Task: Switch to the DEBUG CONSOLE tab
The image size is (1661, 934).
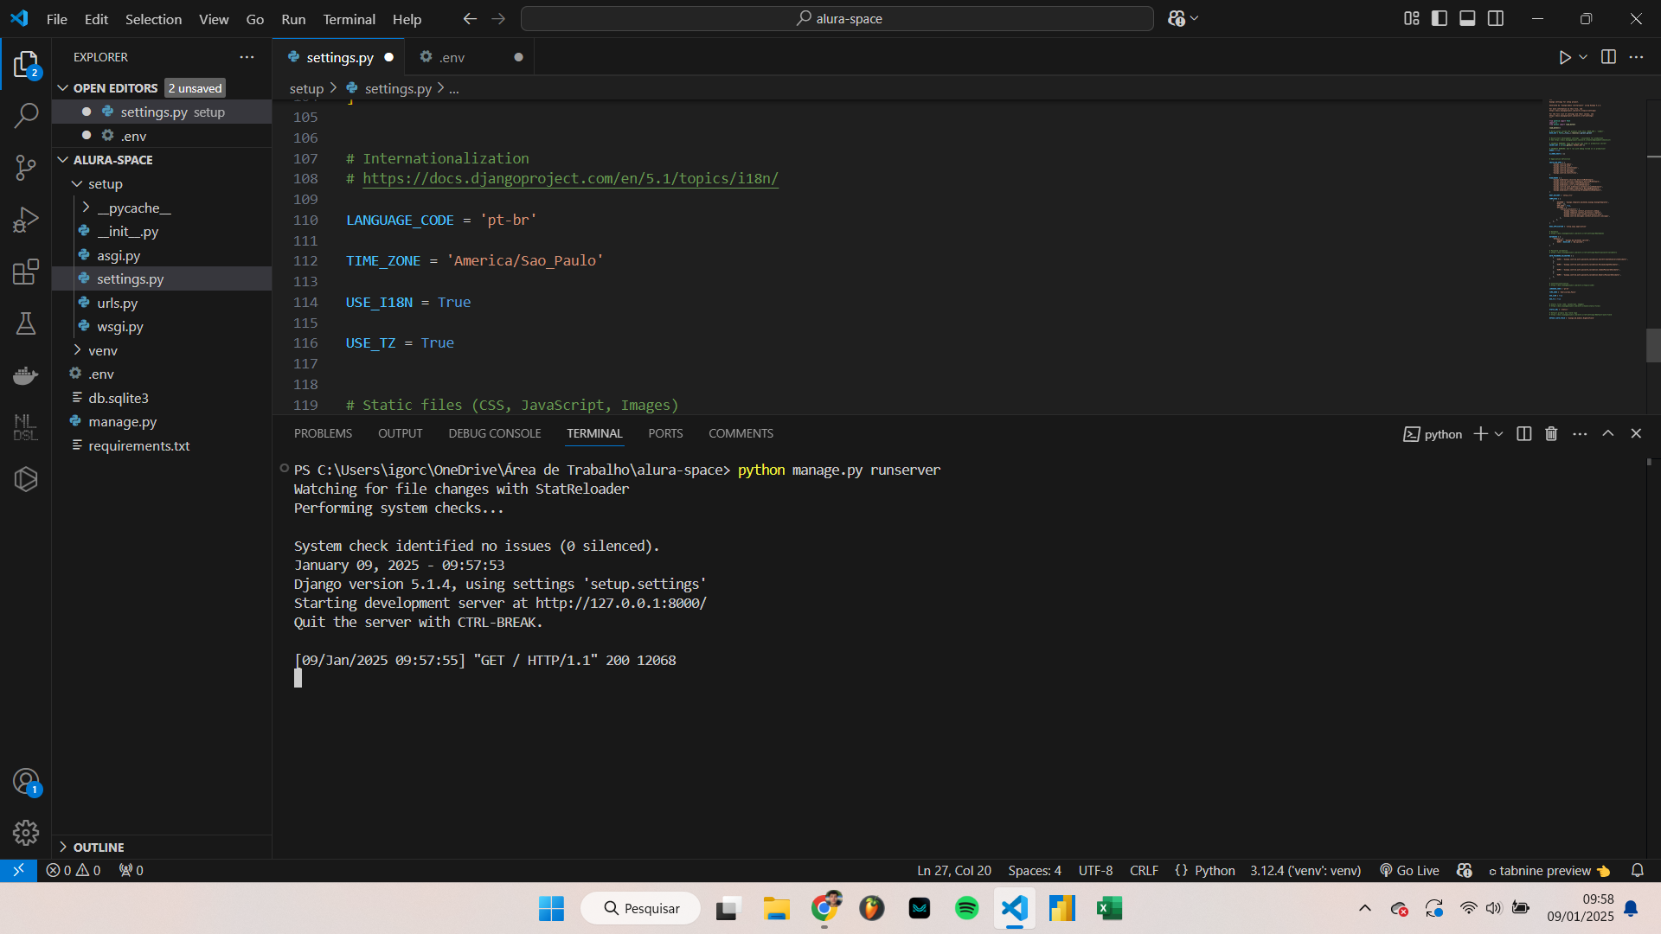Action: tap(495, 433)
